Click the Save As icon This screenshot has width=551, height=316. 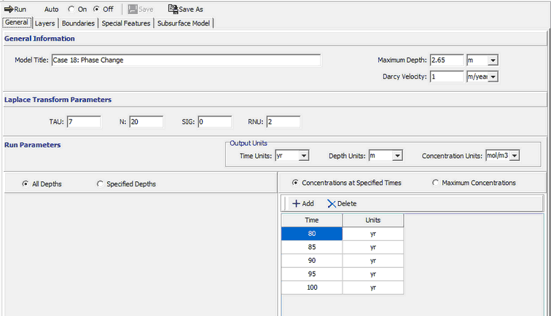pos(173,9)
